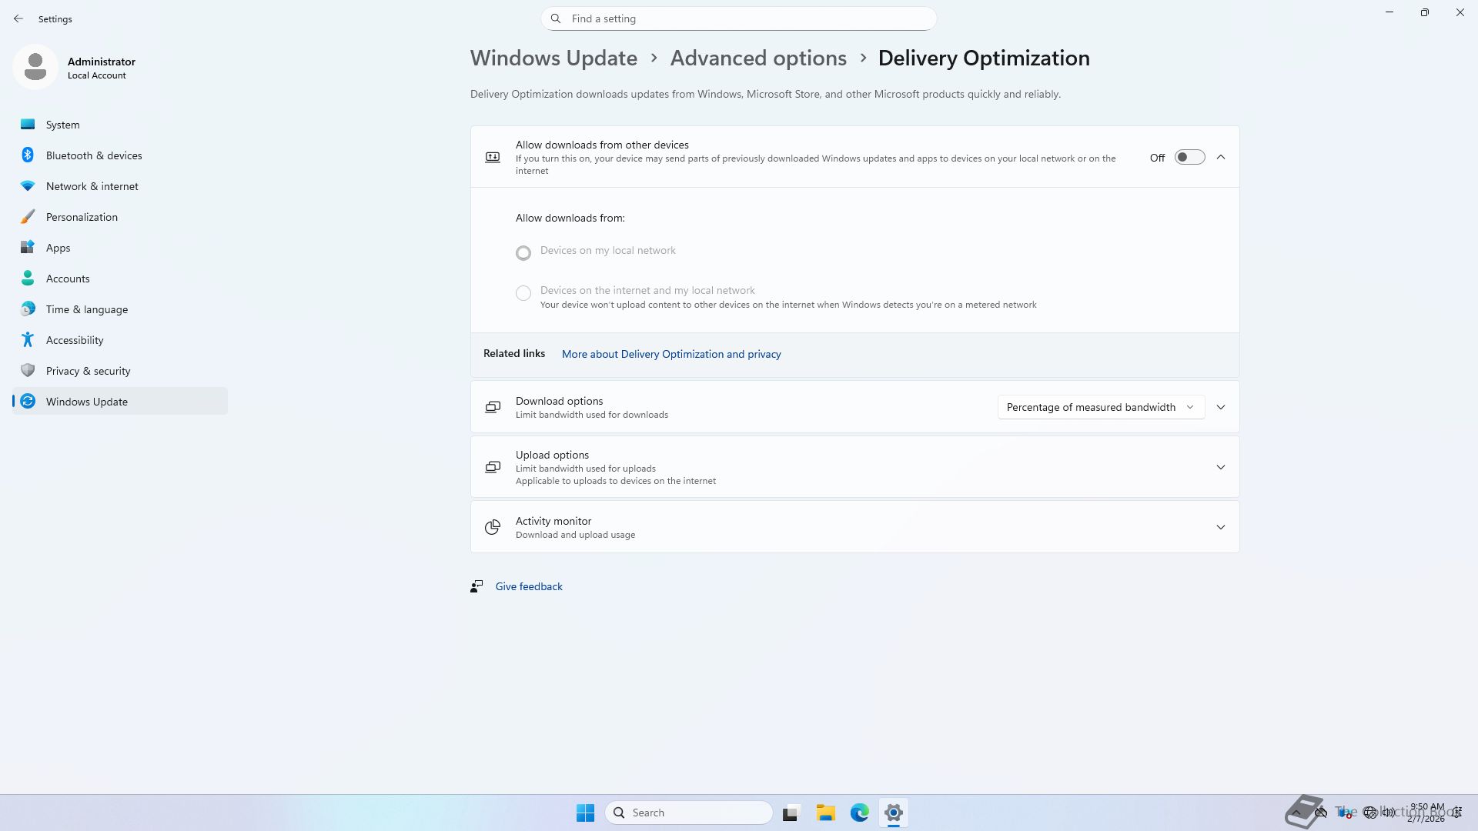The image size is (1478, 831).
Task: Click the Bluetooth & devices sidebar icon
Action: [x=28, y=155]
